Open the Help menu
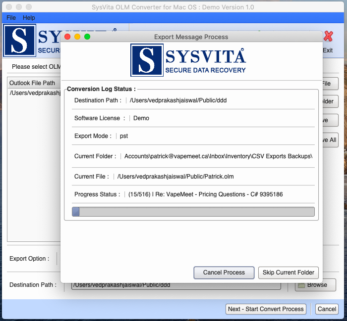This screenshot has width=347, height=321. (29, 18)
